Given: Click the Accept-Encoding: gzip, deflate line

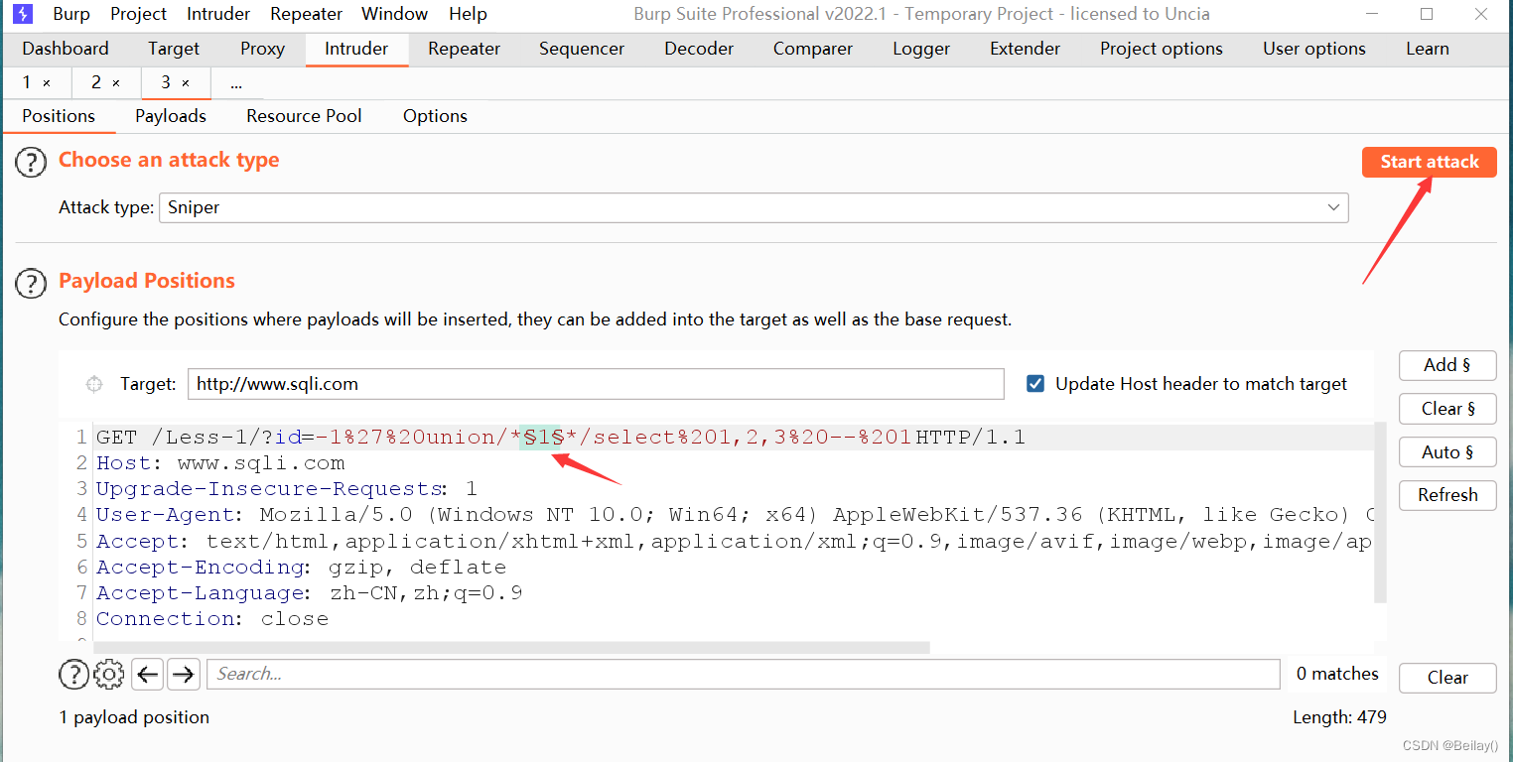Looking at the screenshot, I should (301, 568).
